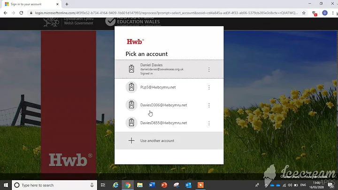Open the Chrome extension icon with red badge

314,13
